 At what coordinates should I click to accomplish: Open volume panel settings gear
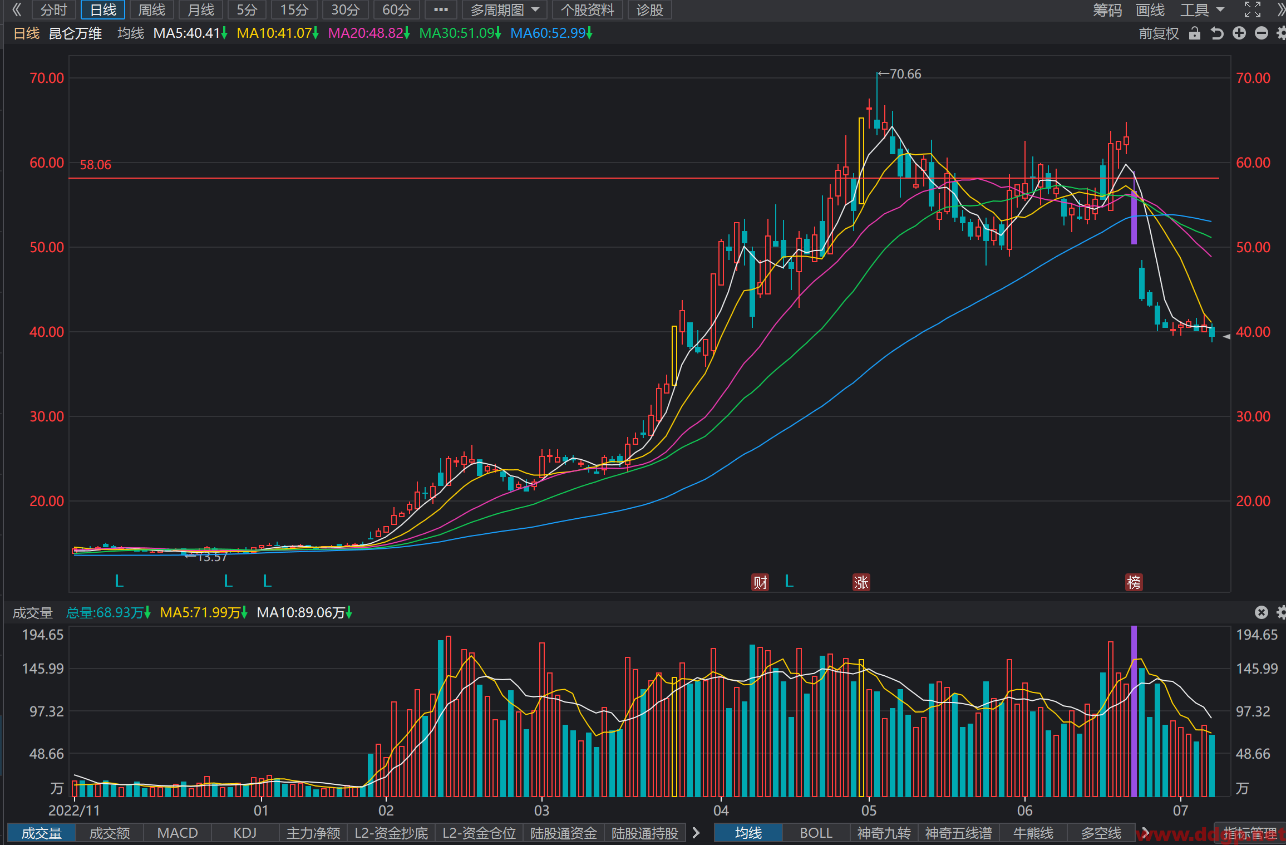[x=1282, y=613]
